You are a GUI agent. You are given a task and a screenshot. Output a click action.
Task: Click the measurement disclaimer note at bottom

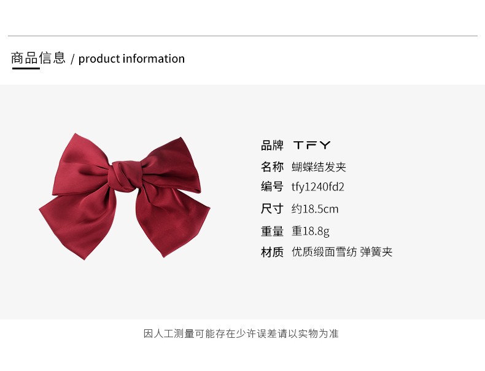click(x=241, y=334)
